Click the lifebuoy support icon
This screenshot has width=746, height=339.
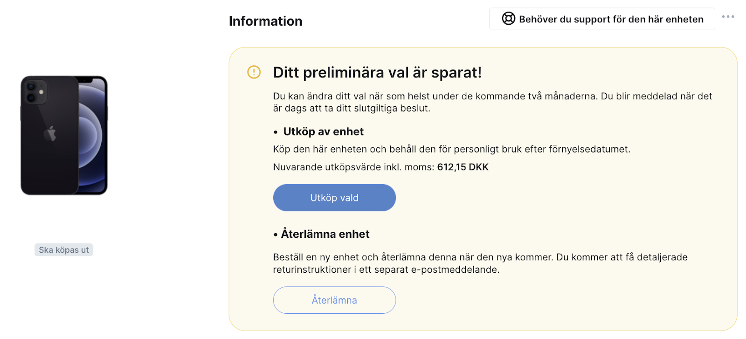click(x=508, y=19)
